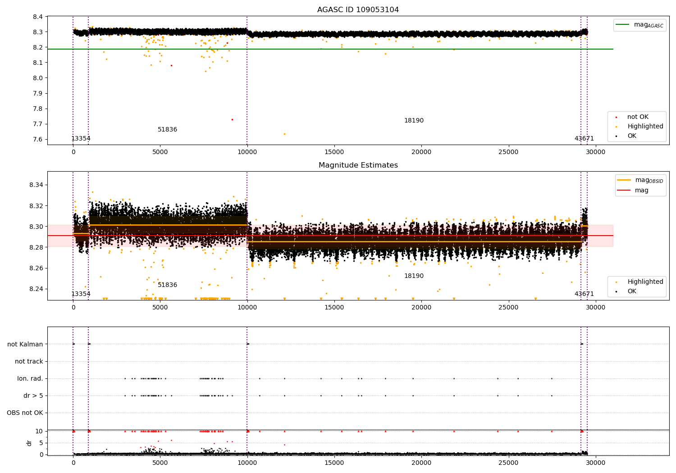676x473 pixels.
Task: Click OBSID label 18190 in Magnitude Estimates plot
Action: (x=413, y=276)
